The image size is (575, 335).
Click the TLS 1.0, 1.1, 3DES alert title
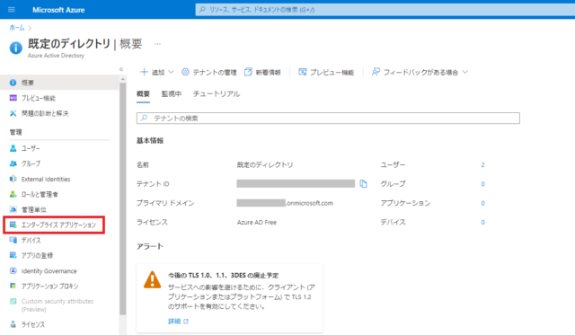point(223,275)
